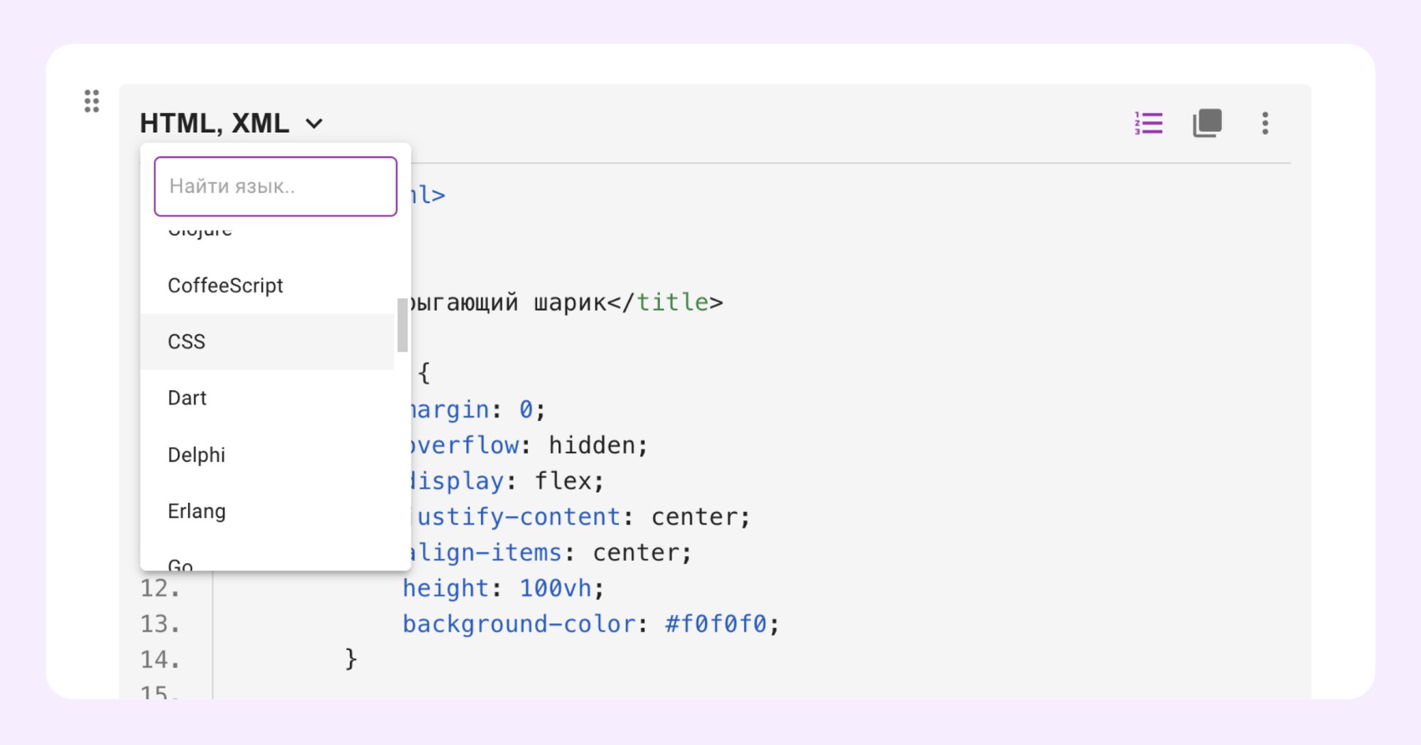
Task: Place cursor on the 100vh value
Action: coord(555,589)
